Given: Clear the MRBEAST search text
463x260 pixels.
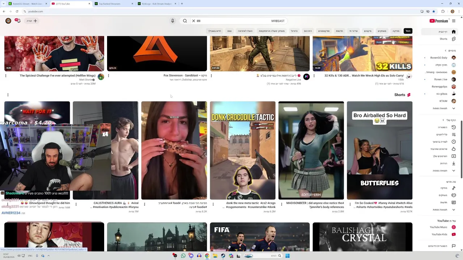Looking at the screenshot, I should point(194,21).
